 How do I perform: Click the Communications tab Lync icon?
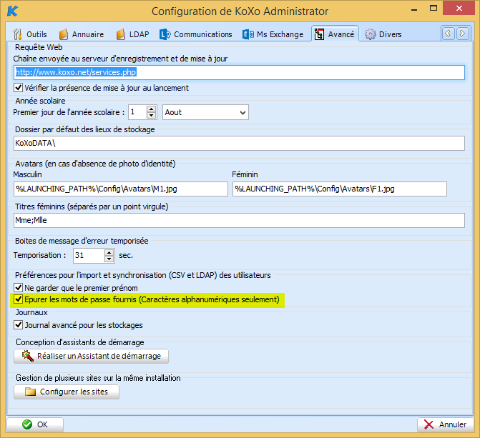(165, 34)
